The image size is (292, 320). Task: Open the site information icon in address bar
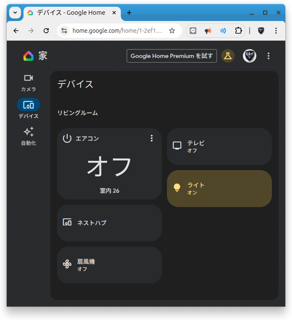[64, 31]
